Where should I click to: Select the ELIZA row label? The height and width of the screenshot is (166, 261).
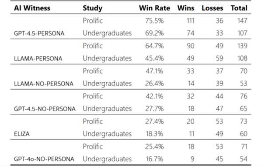(x=21, y=134)
